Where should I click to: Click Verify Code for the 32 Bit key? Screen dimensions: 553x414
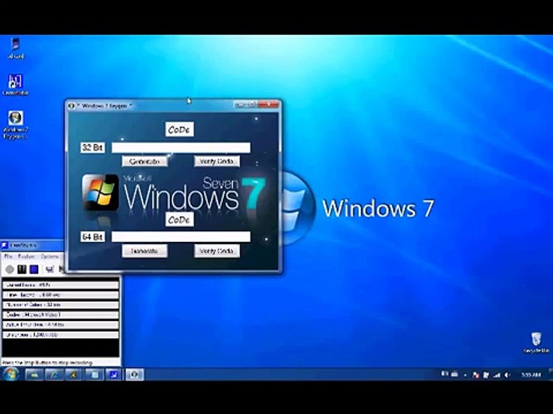[217, 161]
